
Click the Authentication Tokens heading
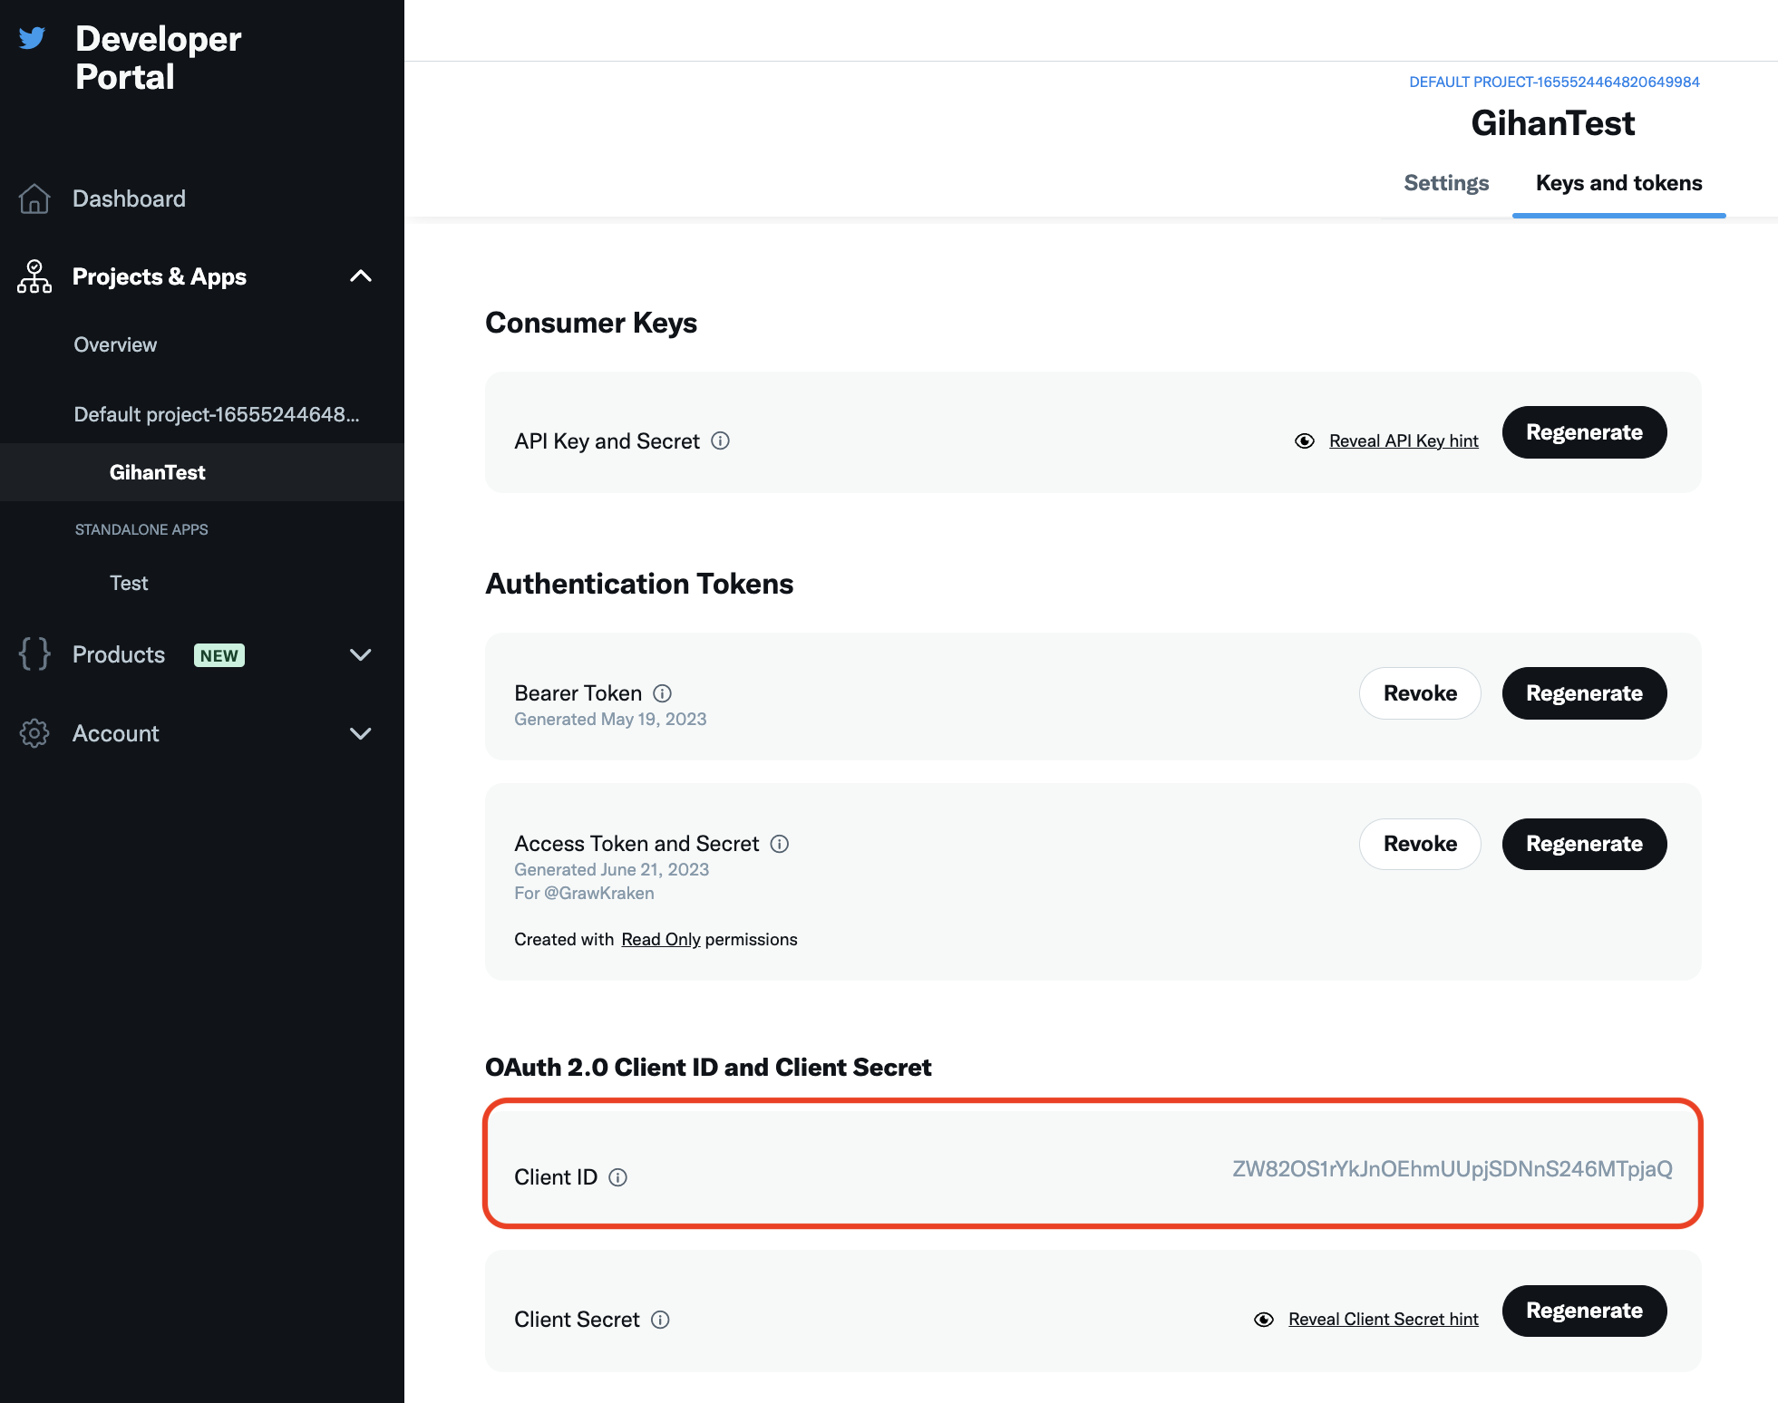point(639,584)
